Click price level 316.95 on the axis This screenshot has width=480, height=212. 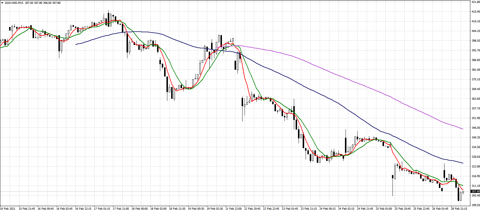(x=475, y=176)
